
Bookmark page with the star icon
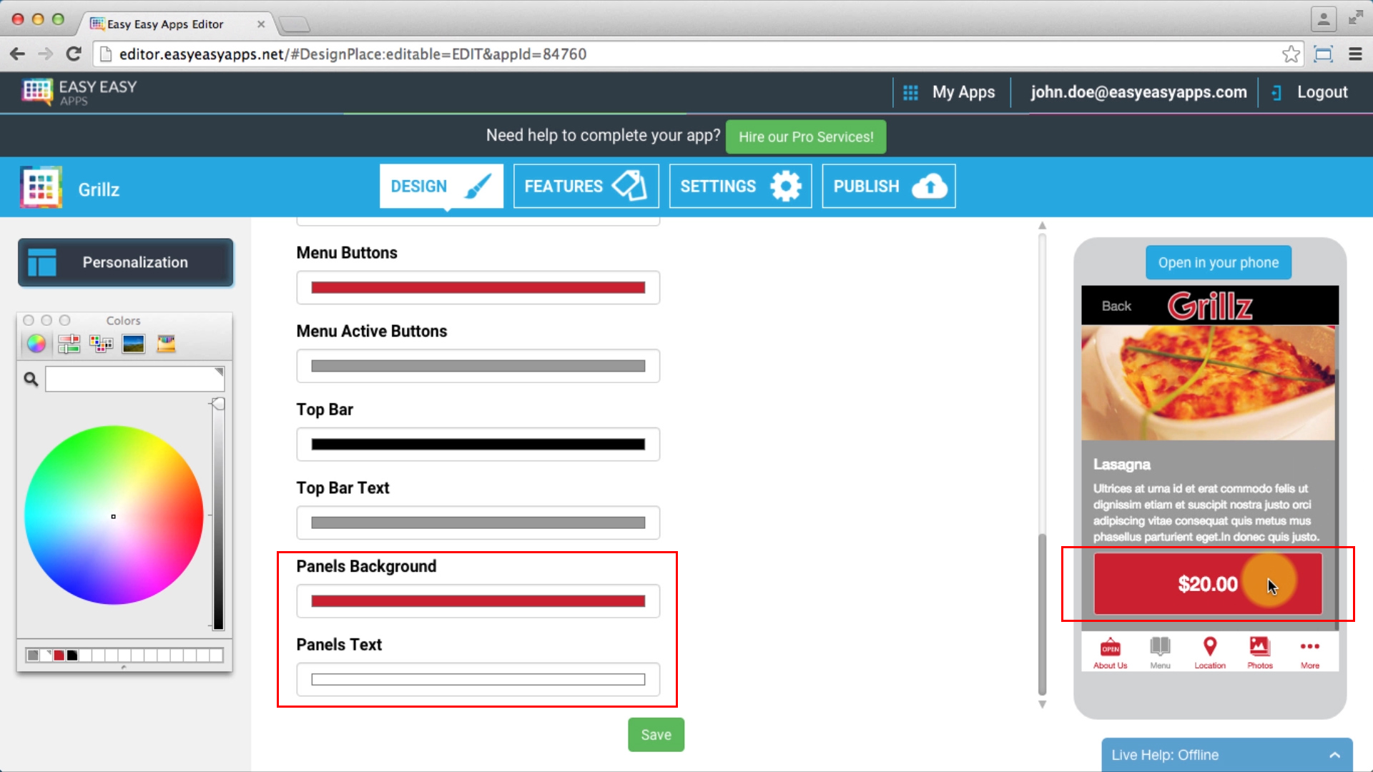tap(1290, 54)
